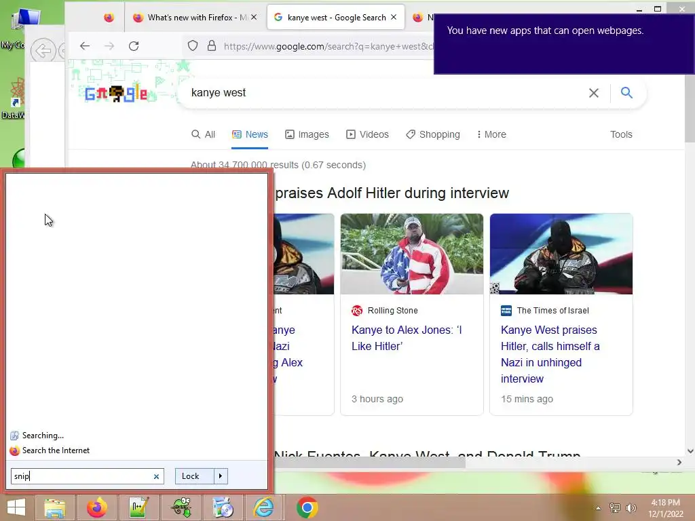Click the Google doodle logo
Viewport: 695px width, 521px height.
[116, 93]
